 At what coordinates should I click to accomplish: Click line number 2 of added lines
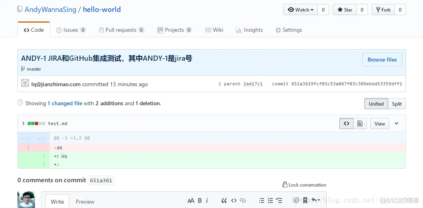click(44, 164)
